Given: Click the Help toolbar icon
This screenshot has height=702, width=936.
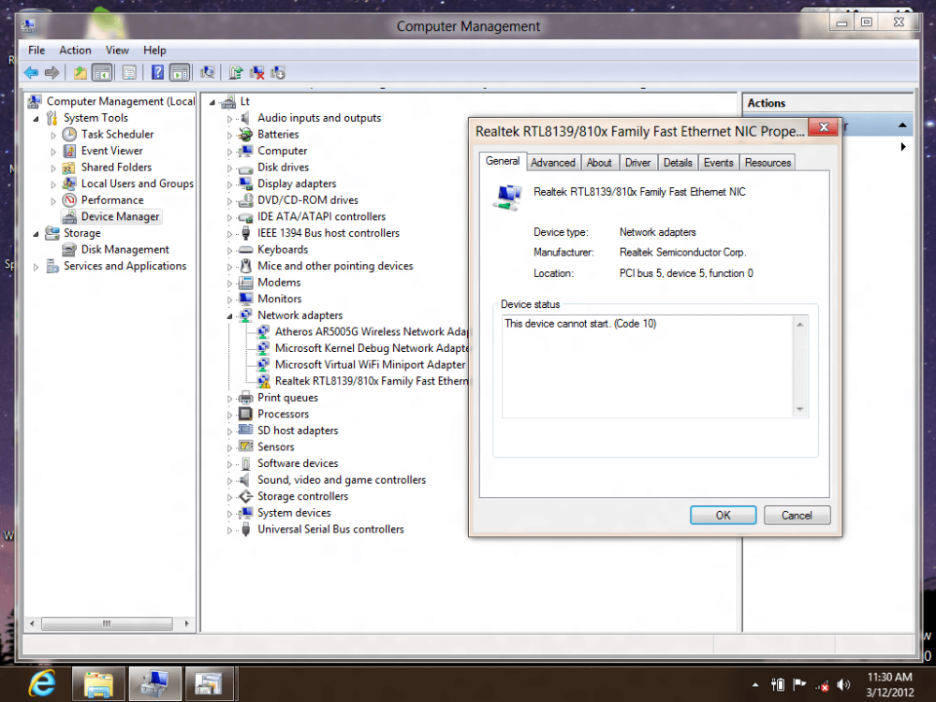Looking at the screenshot, I should (158, 72).
